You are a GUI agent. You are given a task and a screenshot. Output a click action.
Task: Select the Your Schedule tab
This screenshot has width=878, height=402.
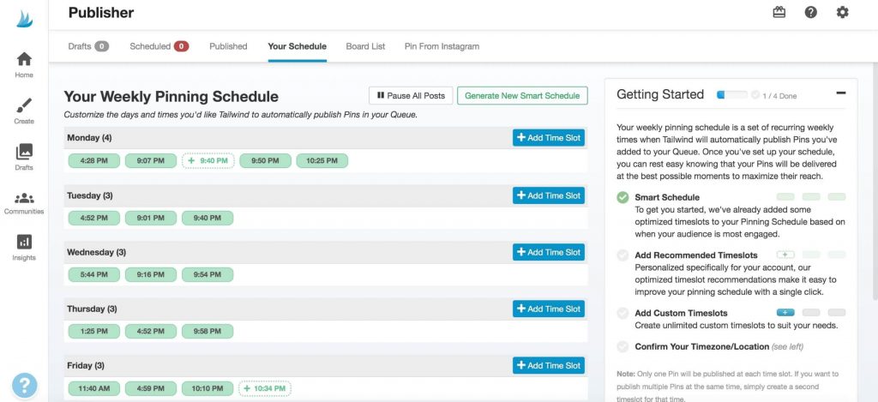298,46
